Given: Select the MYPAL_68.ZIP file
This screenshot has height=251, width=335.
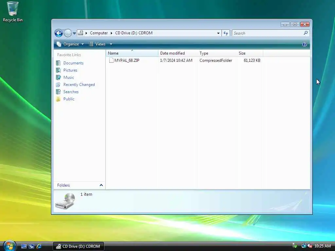Looking at the screenshot, I should click(127, 60).
